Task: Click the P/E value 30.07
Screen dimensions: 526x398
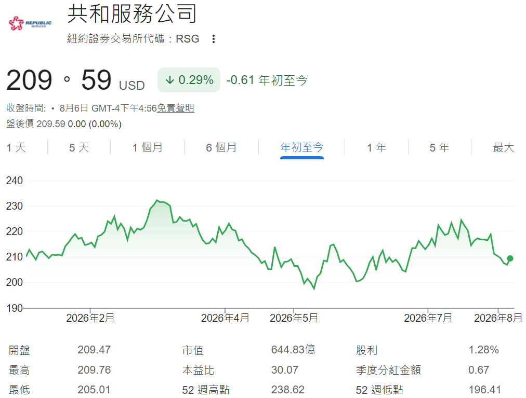Action: [x=285, y=370]
